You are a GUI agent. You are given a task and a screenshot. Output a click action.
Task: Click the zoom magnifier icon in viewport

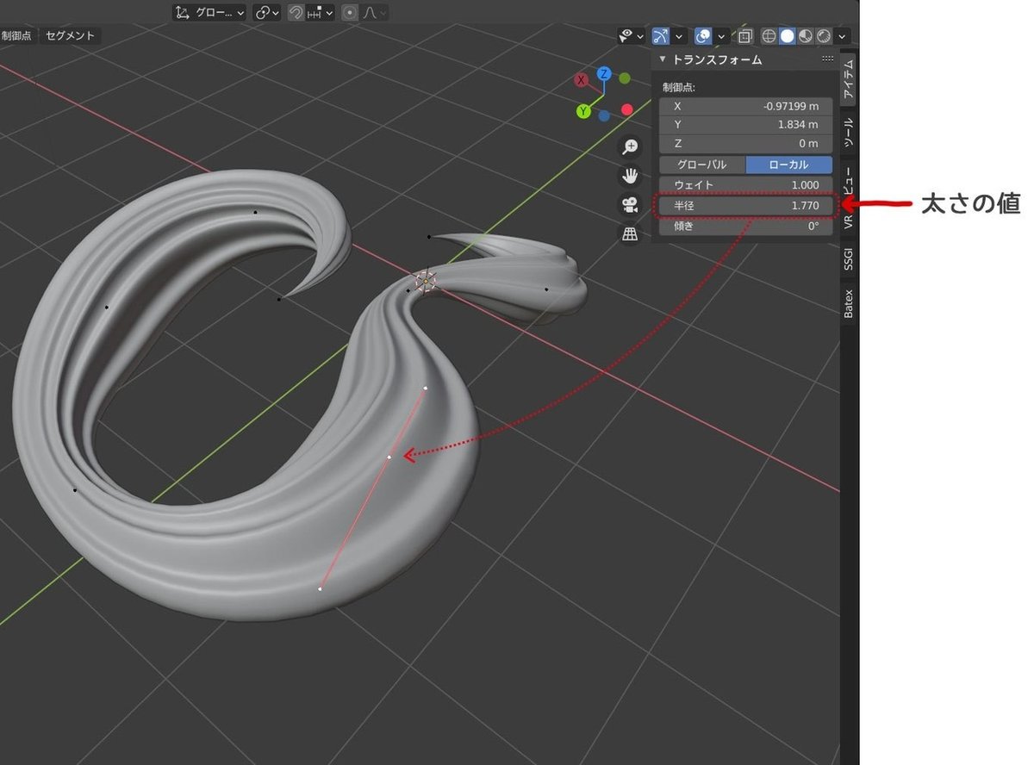[x=631, y=146]
